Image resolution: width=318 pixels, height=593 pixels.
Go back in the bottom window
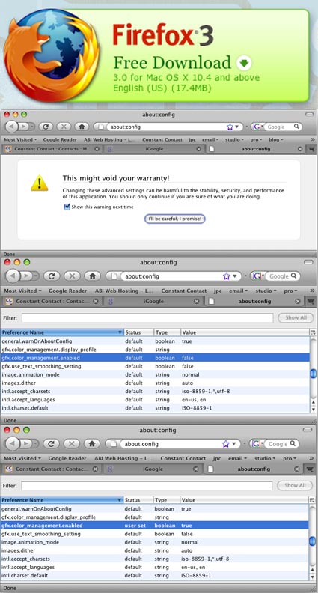[13, 443]
